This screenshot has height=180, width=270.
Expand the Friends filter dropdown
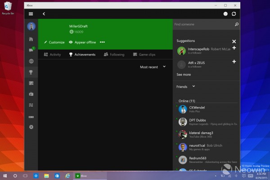pyautogui.click(x=186, y=86)
